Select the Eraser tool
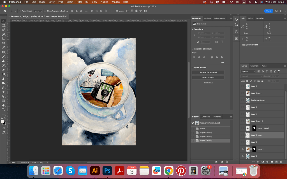 click(x=3, y=70)
